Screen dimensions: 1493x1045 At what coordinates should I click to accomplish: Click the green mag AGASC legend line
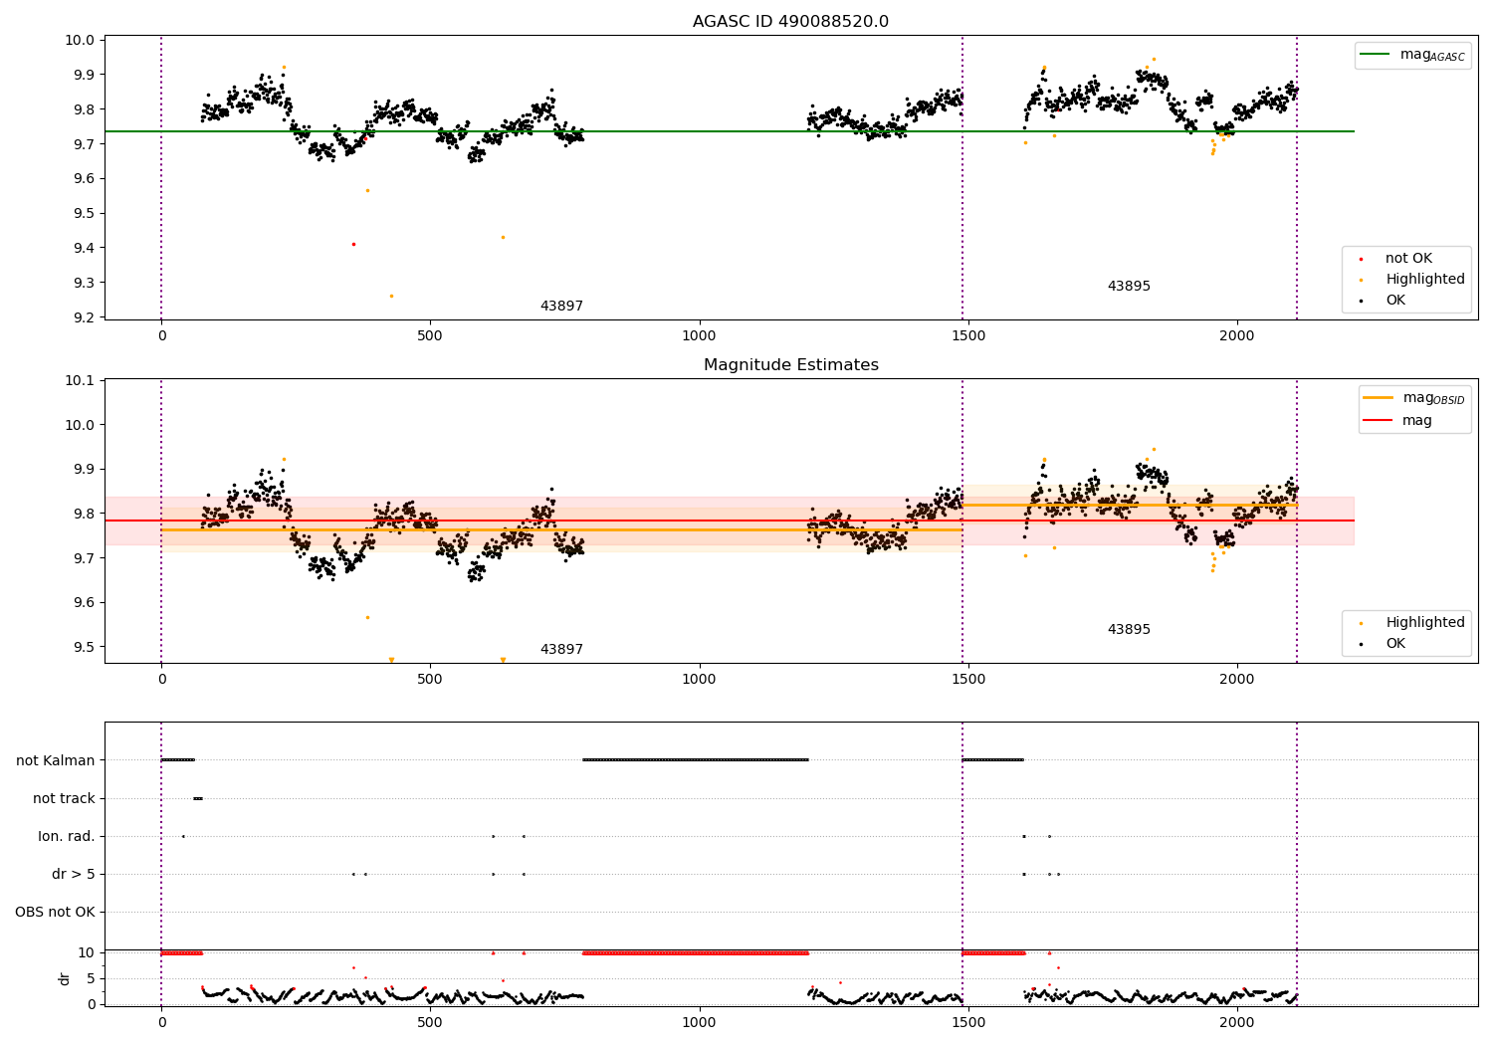pos(1376,55)
